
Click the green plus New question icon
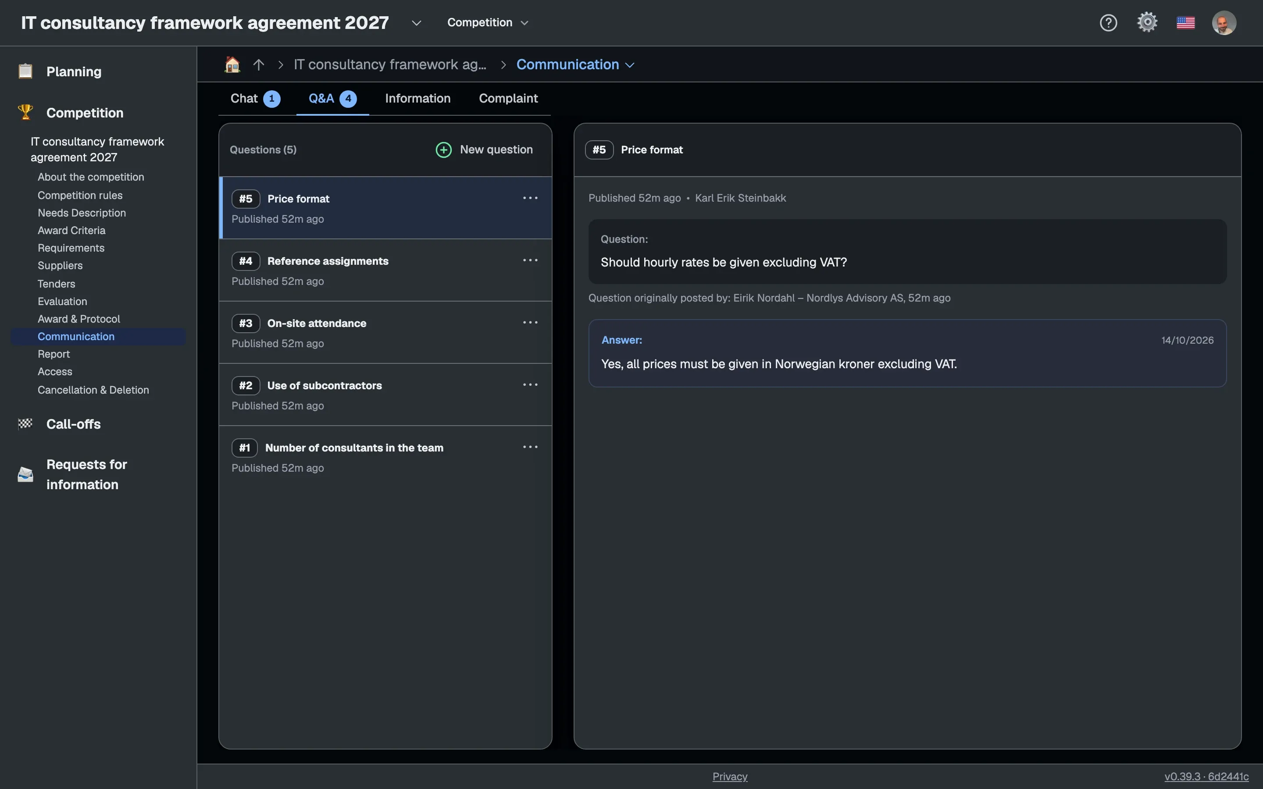point(444,150)
